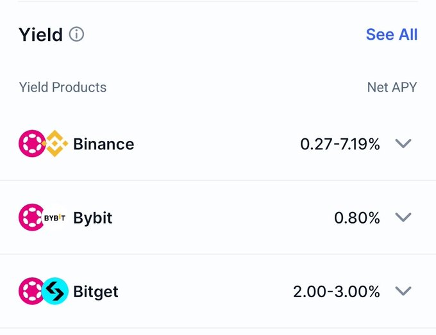Click the 0.27-7.19% Net APY value
This screenshot has height=335, width=436.
click(340, 144)
